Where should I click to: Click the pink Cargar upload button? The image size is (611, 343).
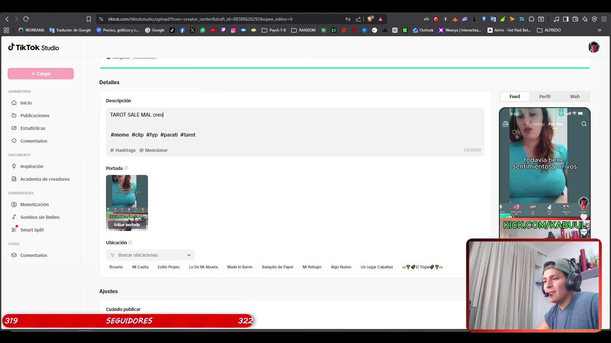click(41, 74)
